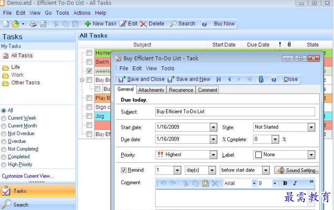This screenshot has width=334, height=210.
Task: Go to previous task record arrow
Action: tap(229, 79)
